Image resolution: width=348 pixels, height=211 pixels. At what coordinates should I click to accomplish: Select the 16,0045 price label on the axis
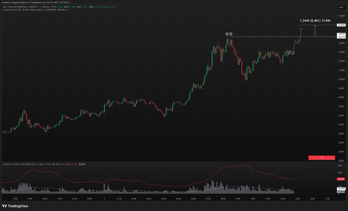[341, 25]
